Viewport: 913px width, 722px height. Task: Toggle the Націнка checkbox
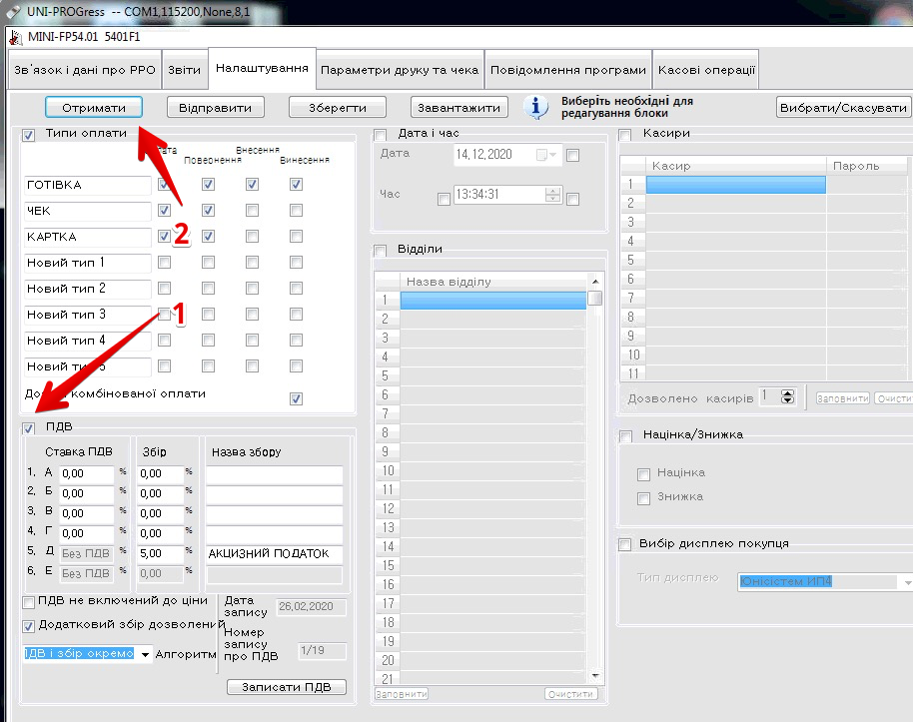[x=644, y=472]
